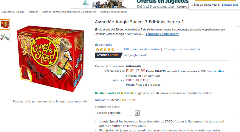Go to Juguetes y juegos breadcrumb
This screenshot has width=240, height=132.
click(13, 12)
